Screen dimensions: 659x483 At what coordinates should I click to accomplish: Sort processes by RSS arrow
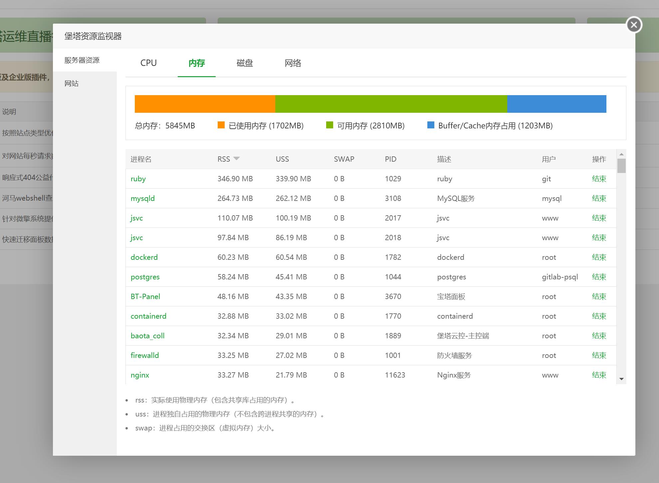236,159
